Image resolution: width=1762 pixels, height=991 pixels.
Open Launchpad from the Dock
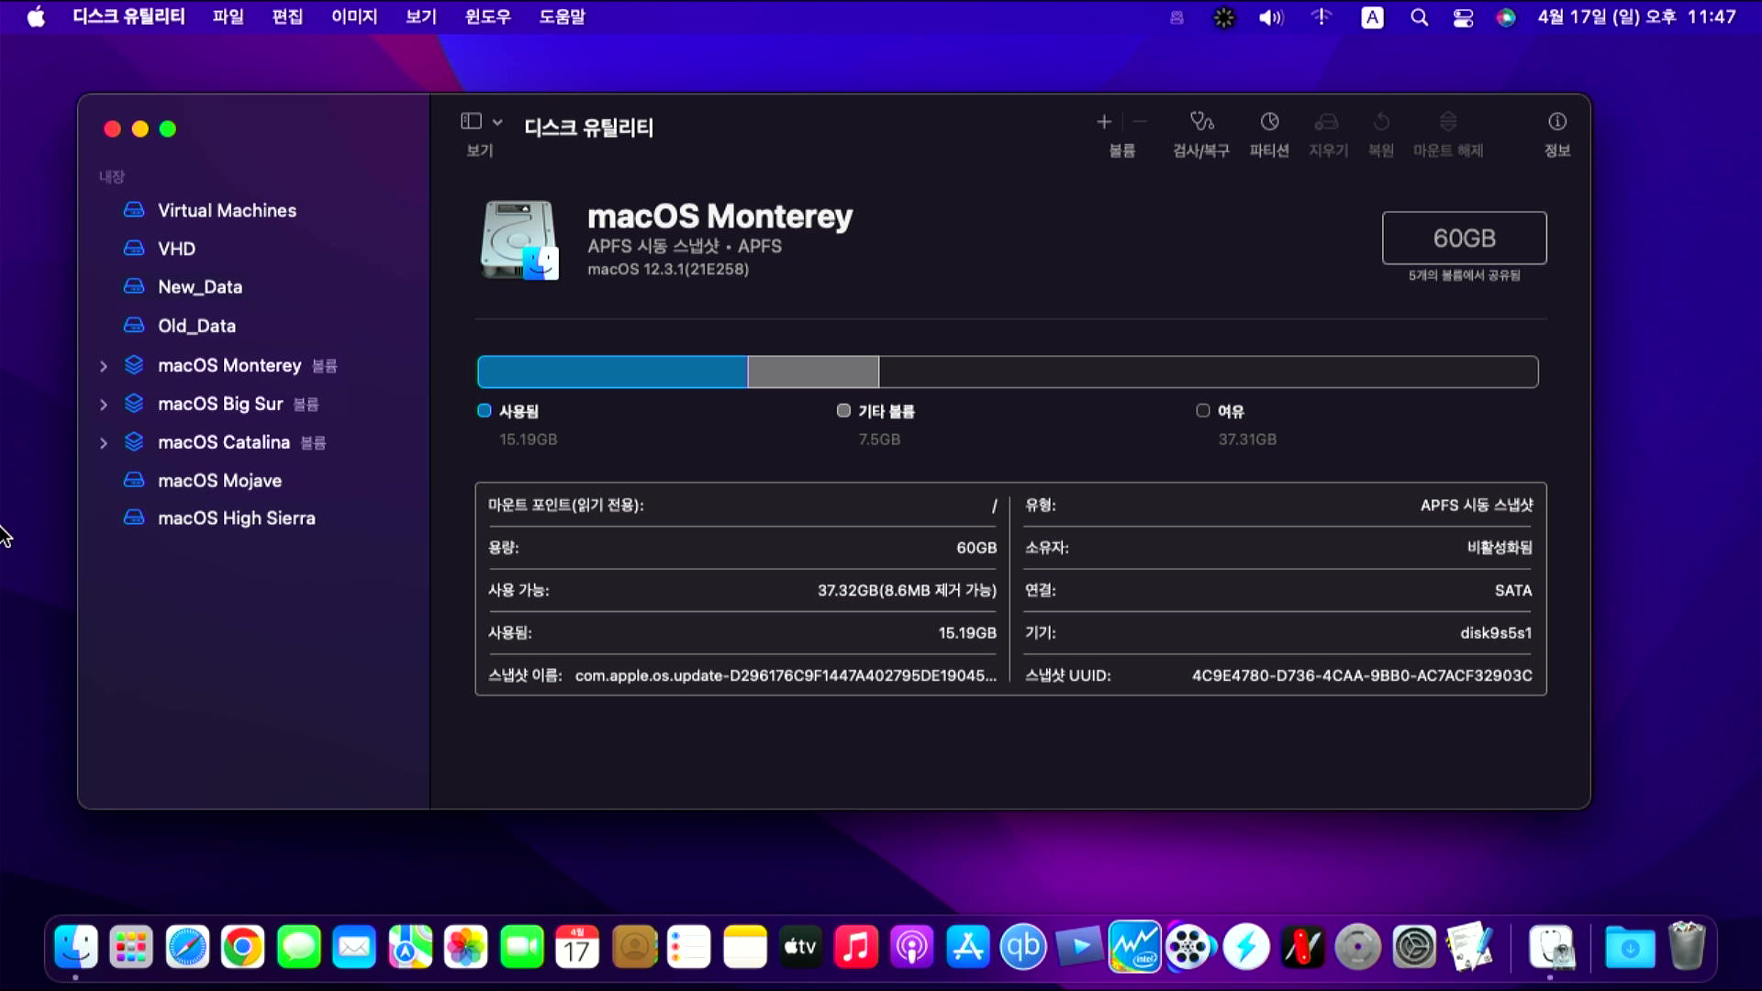tap(131, 947)
